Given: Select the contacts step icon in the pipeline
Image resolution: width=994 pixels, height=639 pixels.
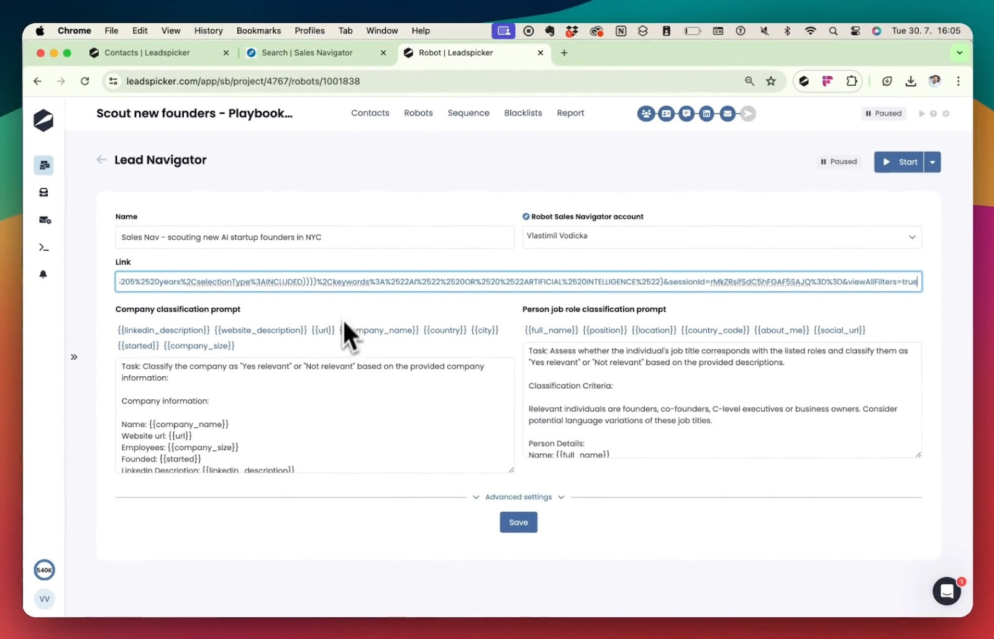Looking at the screenshot, I should click(x=646, y=113).
